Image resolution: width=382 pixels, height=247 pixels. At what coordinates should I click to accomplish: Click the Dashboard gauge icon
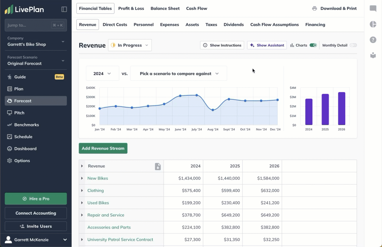coord(9,149)
